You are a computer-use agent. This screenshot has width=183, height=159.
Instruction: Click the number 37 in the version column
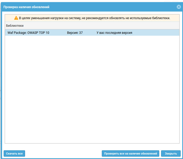[81, 33]
